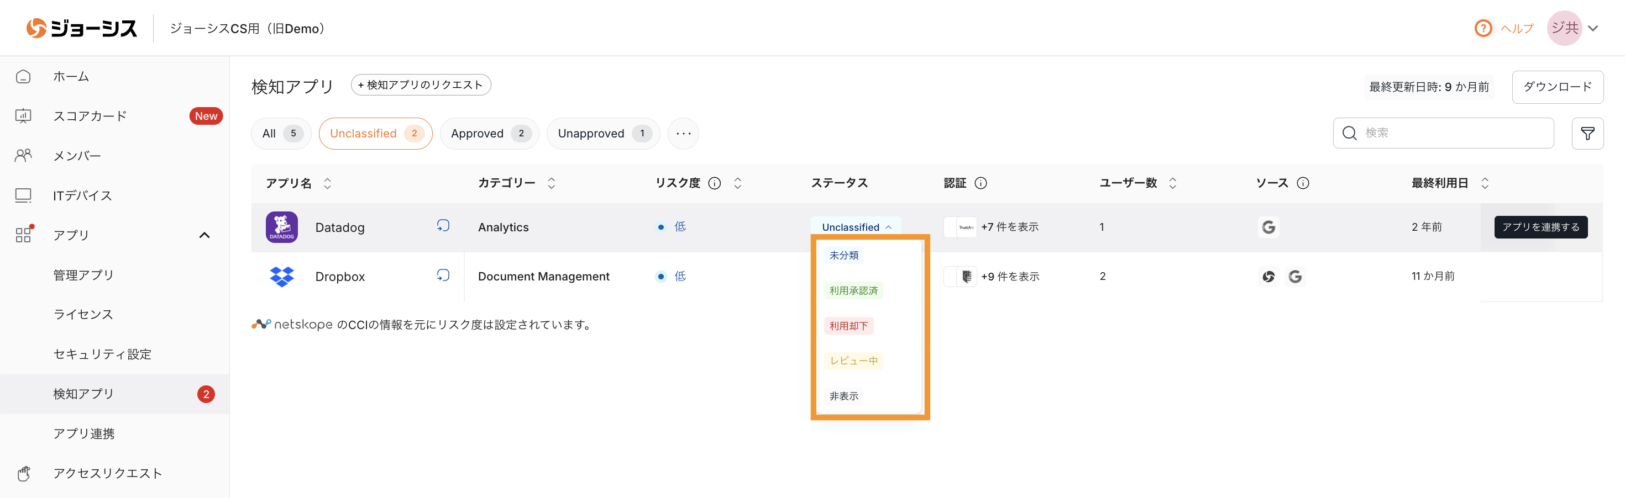The image size is (1625, 498).
Task: Click the Dropbox app icon
Action: tap(281, 276)
